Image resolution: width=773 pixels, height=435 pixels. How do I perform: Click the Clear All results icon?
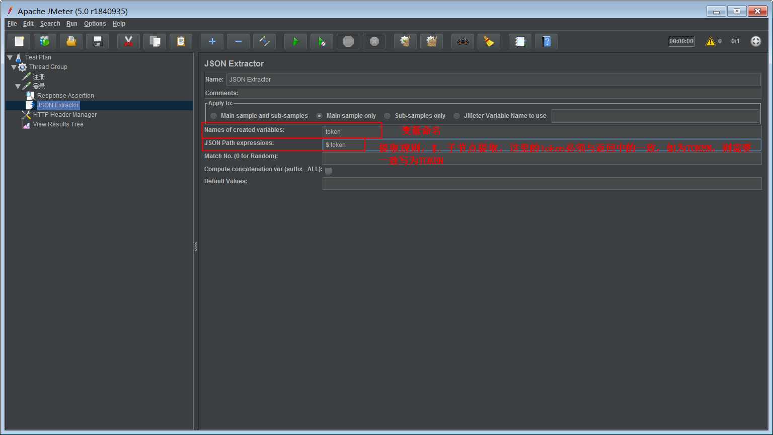pyautogui.click(x=432, y=41)
